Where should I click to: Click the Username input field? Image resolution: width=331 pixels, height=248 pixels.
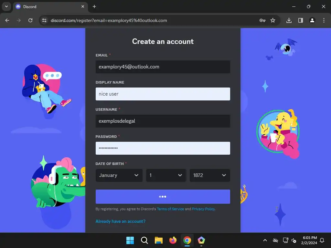(163, 121)
